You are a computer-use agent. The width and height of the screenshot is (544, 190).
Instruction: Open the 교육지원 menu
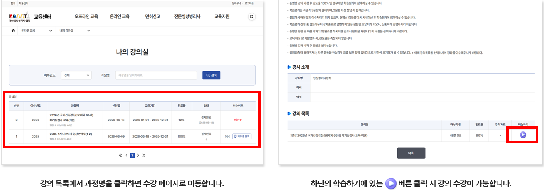222,17
